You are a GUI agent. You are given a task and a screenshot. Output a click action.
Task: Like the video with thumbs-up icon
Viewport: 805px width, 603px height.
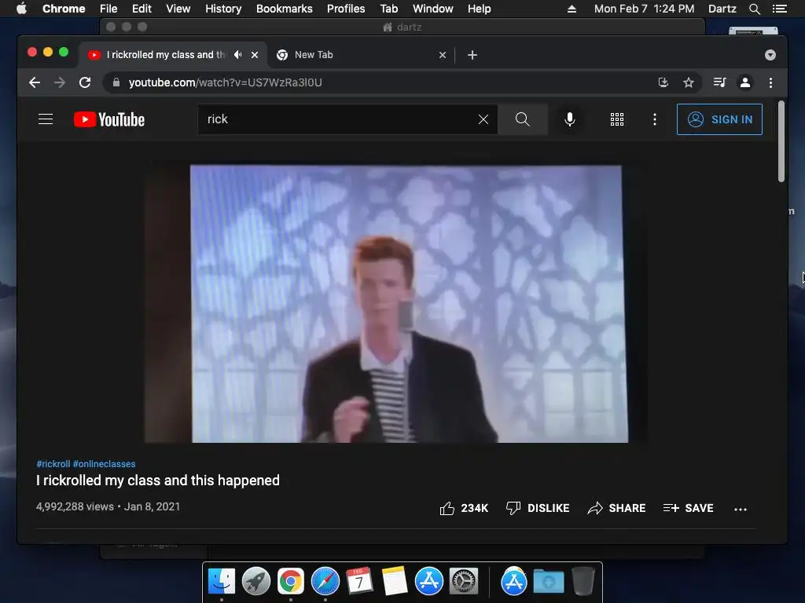447,508
